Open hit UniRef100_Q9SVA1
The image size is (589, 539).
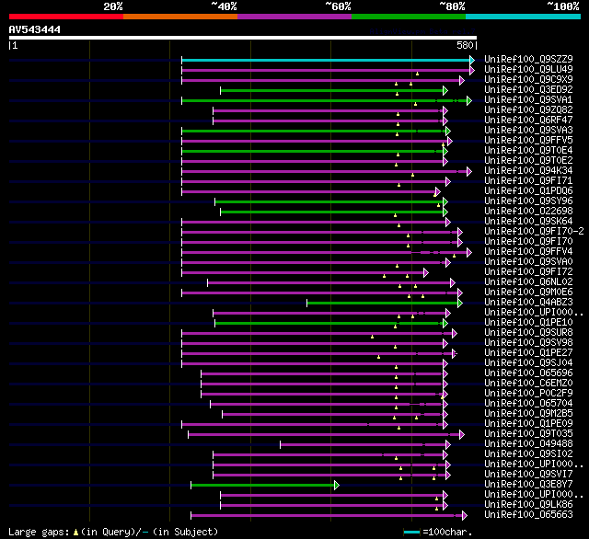click(528, 100)
